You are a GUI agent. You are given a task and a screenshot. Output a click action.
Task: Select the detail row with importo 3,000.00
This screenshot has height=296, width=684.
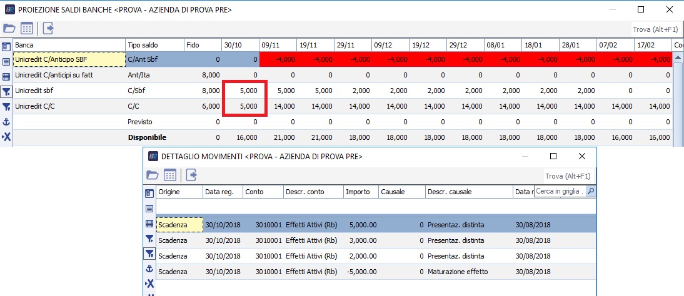click(376, 240)
